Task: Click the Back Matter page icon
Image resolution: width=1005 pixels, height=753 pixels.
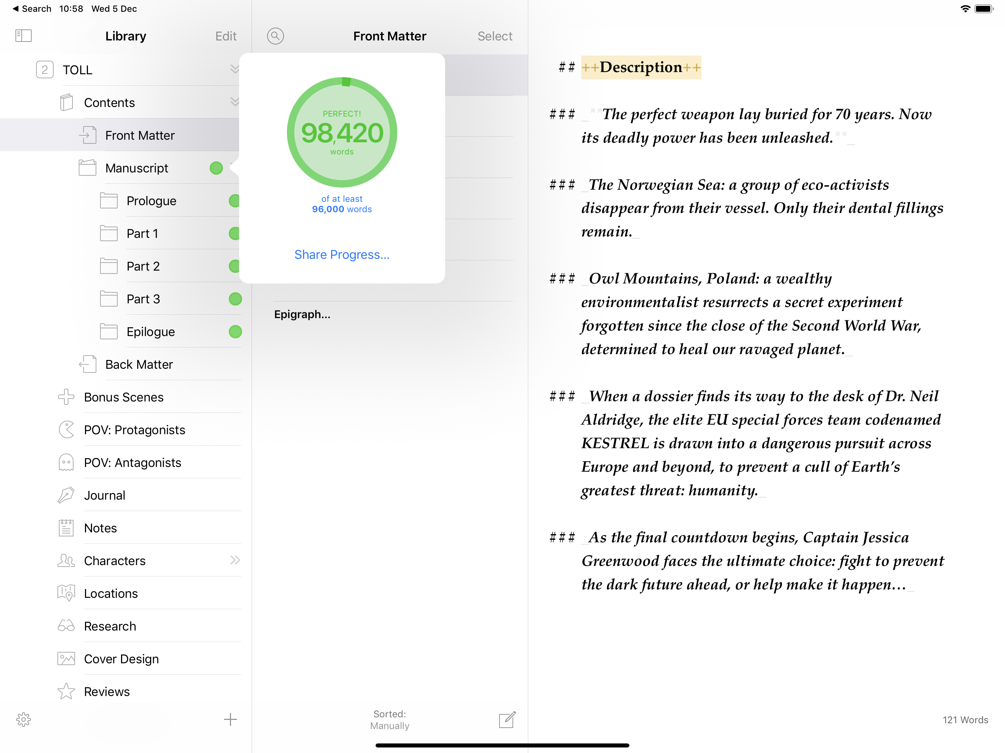Action: pos(87,364)
